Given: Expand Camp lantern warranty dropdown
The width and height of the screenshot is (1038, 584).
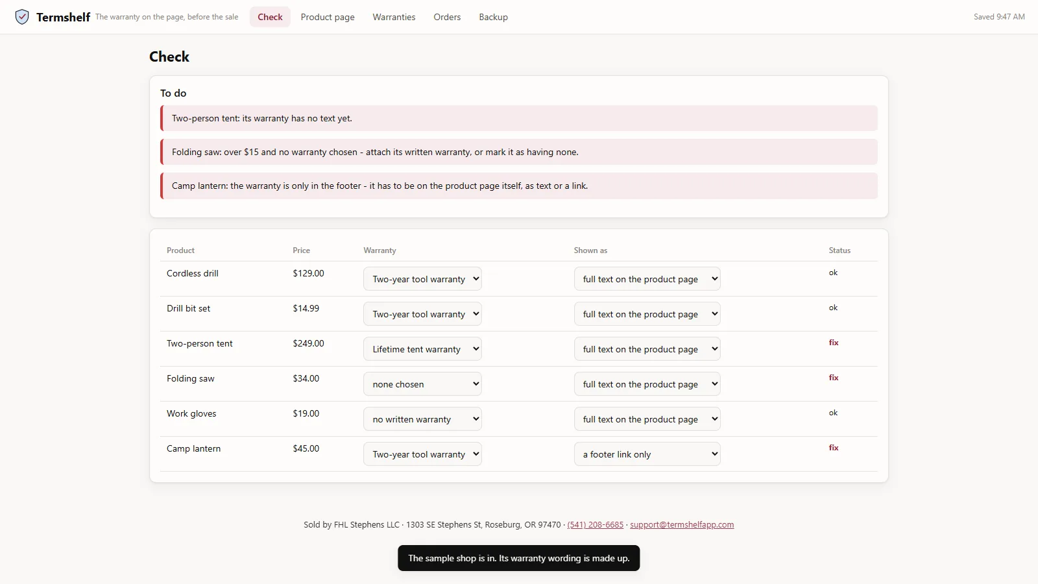Looking at the screenshot, I should (422, 454).
